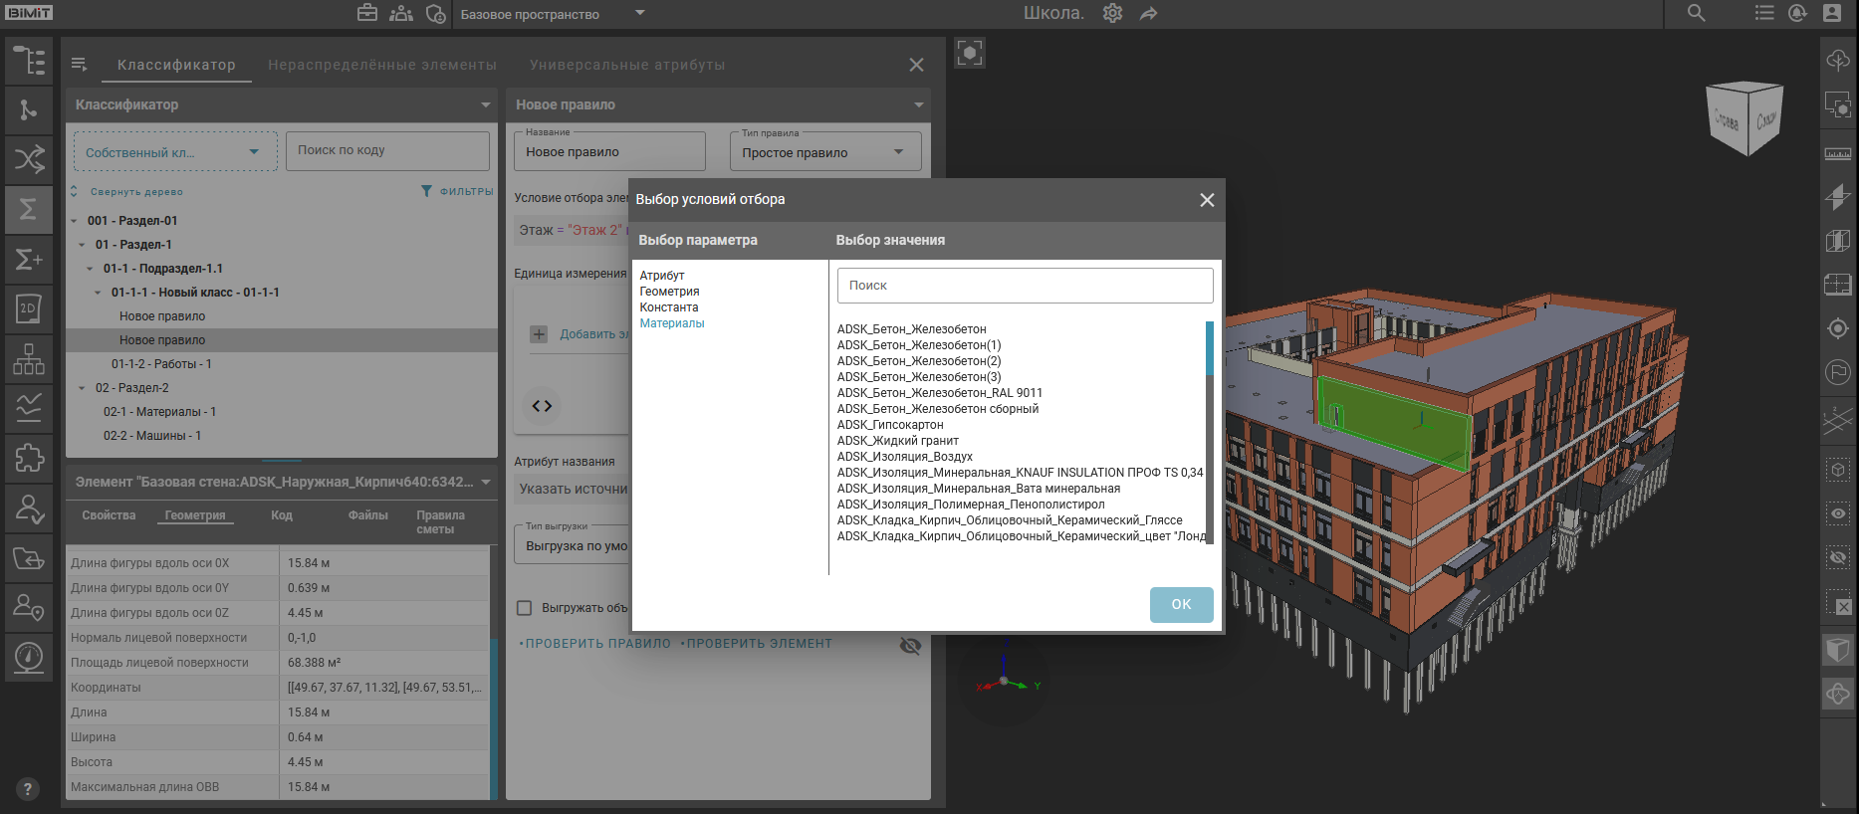Viewport: 1859px width, 814px height.
Task: Toggle the crossed-eye visibility icon in rule panel
Action: 910,646
